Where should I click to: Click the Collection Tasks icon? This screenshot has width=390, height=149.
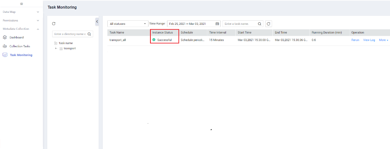pyautogui.click(x=5, y=46)
